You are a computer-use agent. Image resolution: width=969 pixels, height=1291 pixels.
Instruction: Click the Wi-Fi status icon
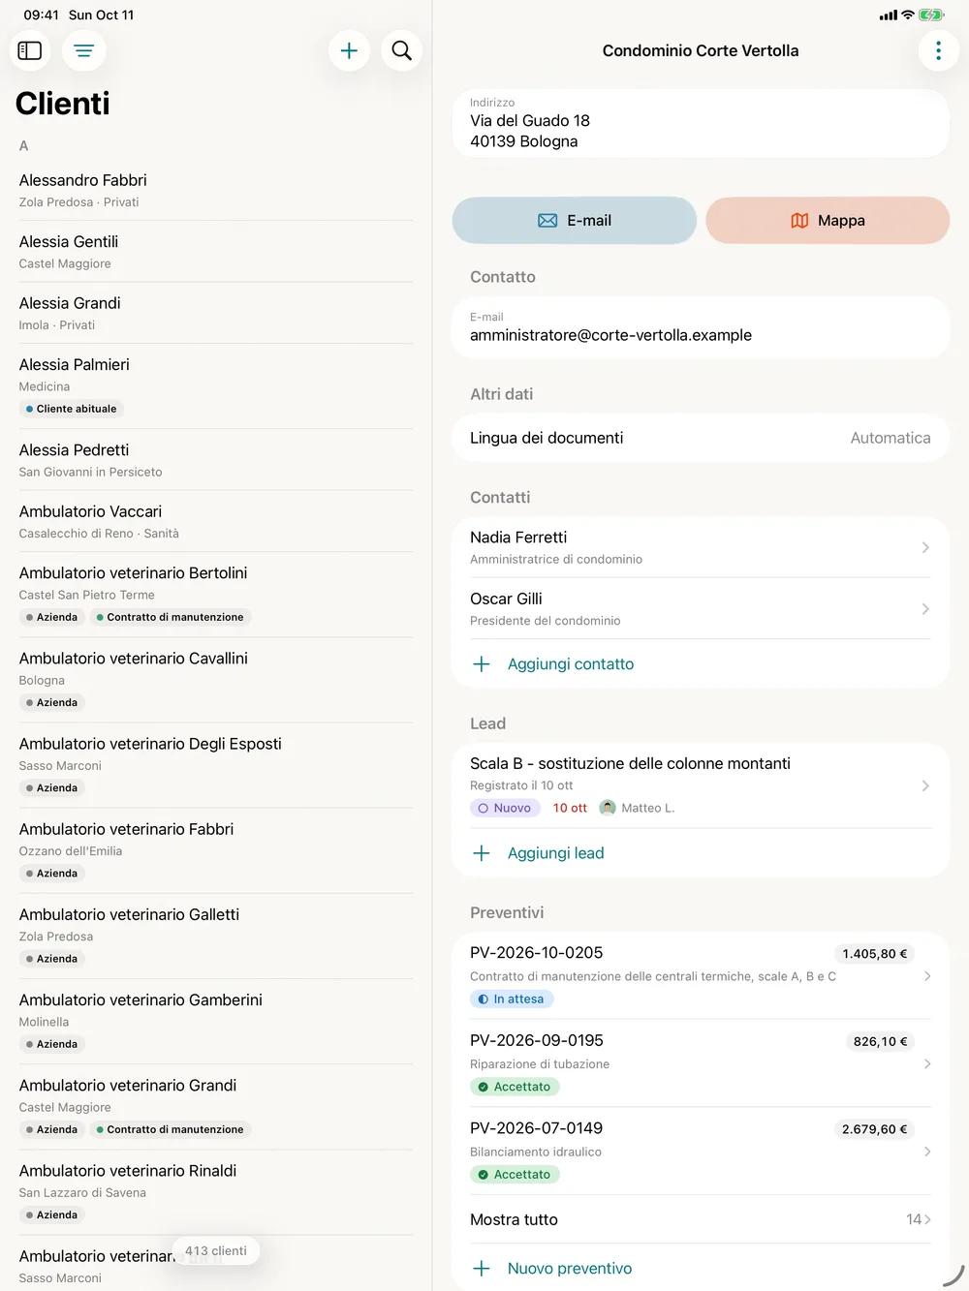[x=908, y=15]
